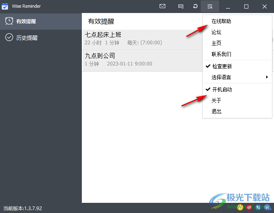Select 联系我们 menu entry

[x=221, y=54]
